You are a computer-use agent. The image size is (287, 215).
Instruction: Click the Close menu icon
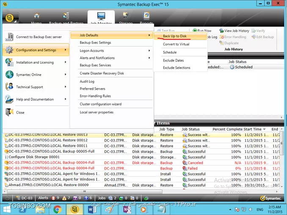point(9,112)
